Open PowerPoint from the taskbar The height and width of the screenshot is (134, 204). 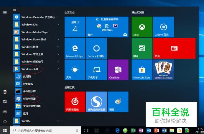156,130
